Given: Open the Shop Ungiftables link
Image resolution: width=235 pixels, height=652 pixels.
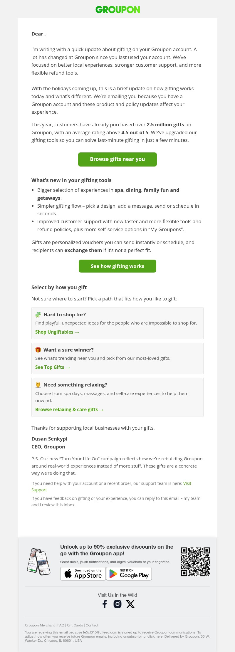Looking at the screenshot, I should point(57,332).
